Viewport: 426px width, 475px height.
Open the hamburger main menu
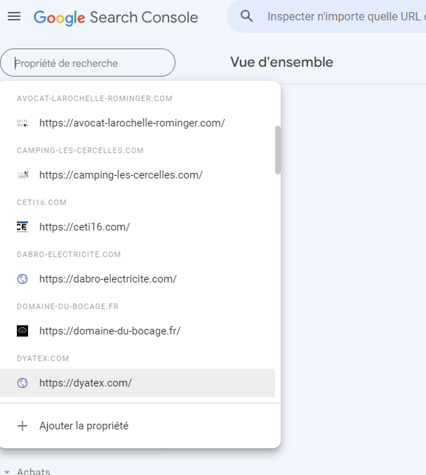pos(14,17)
